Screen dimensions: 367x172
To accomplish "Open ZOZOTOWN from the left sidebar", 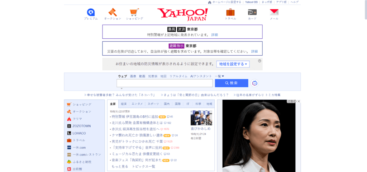I will (82, 126).
